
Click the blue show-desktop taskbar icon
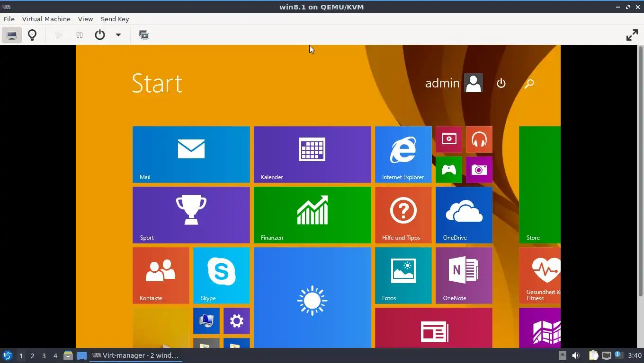click(81, 355)
